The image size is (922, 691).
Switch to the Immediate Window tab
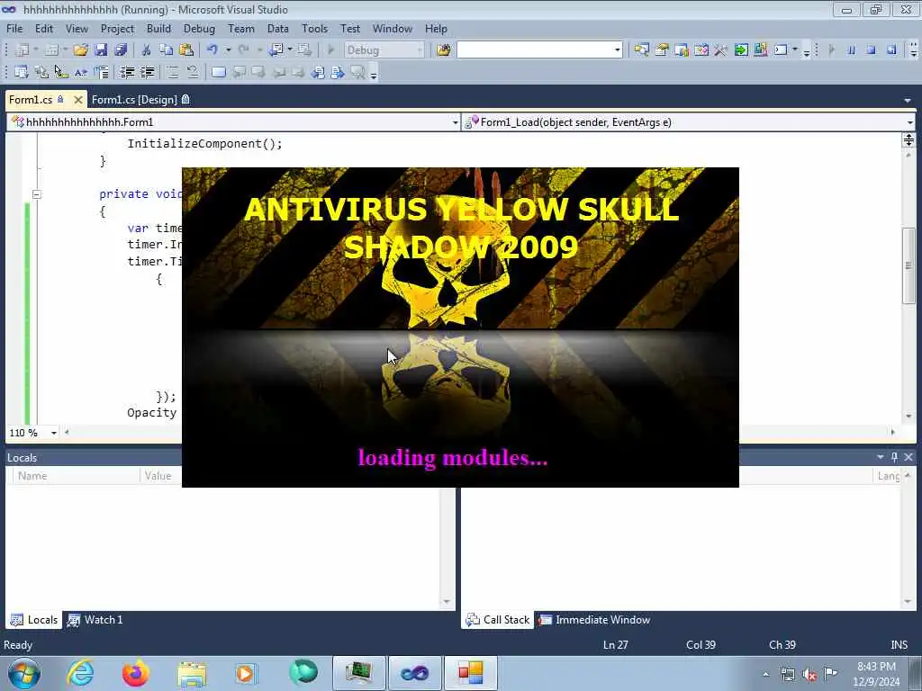click(595, 619)
